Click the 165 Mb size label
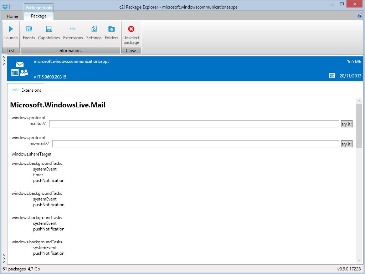This screenshot has height=274, width=365. point(354,61)
